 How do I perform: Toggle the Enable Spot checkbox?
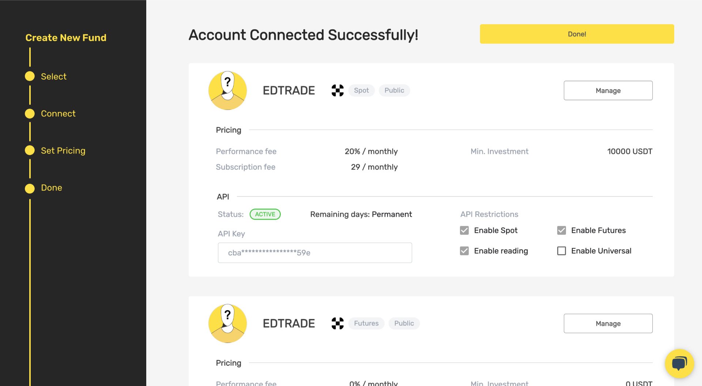pos(464,230)
